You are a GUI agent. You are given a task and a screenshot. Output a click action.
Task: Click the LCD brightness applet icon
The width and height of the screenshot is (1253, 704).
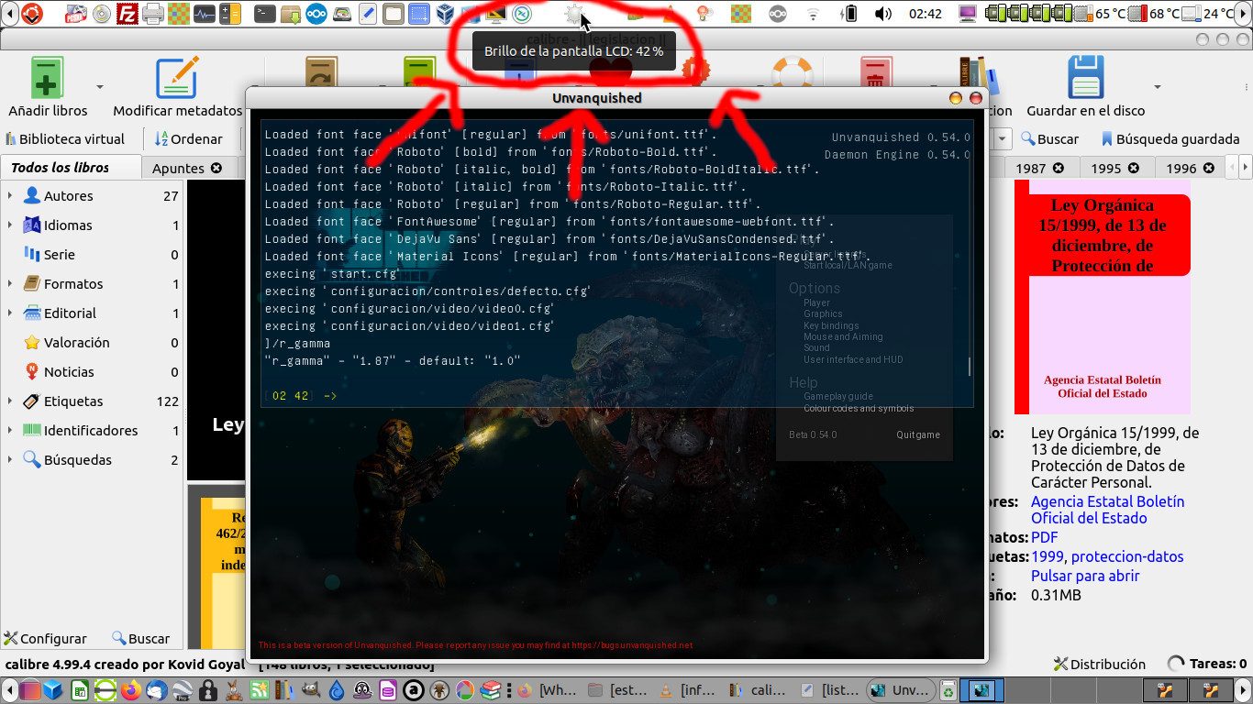[x=574, y=14]
